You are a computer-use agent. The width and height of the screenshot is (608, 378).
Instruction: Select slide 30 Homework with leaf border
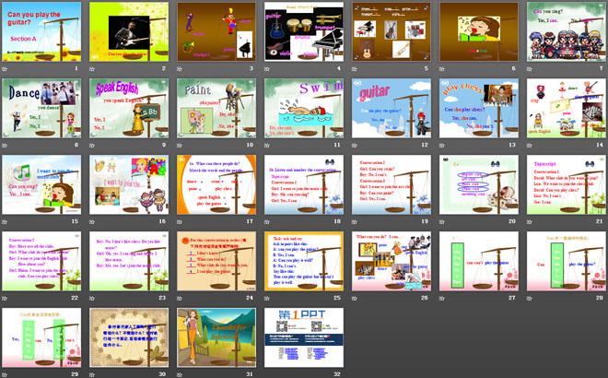[x=129, y=337]
